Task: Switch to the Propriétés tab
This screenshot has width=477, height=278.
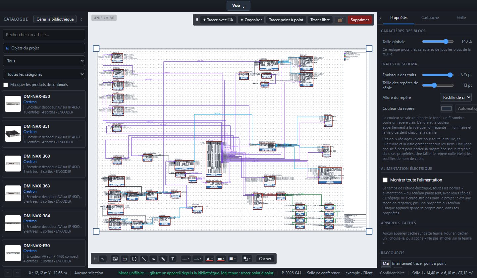Action: 399,18
